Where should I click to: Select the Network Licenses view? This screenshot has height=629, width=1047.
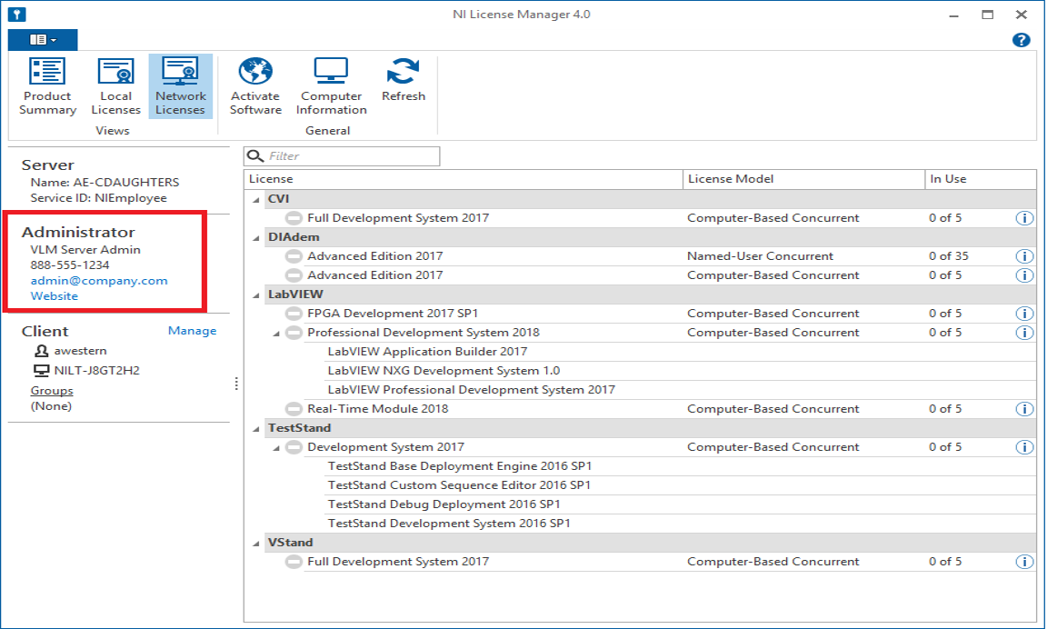[180, 86]
